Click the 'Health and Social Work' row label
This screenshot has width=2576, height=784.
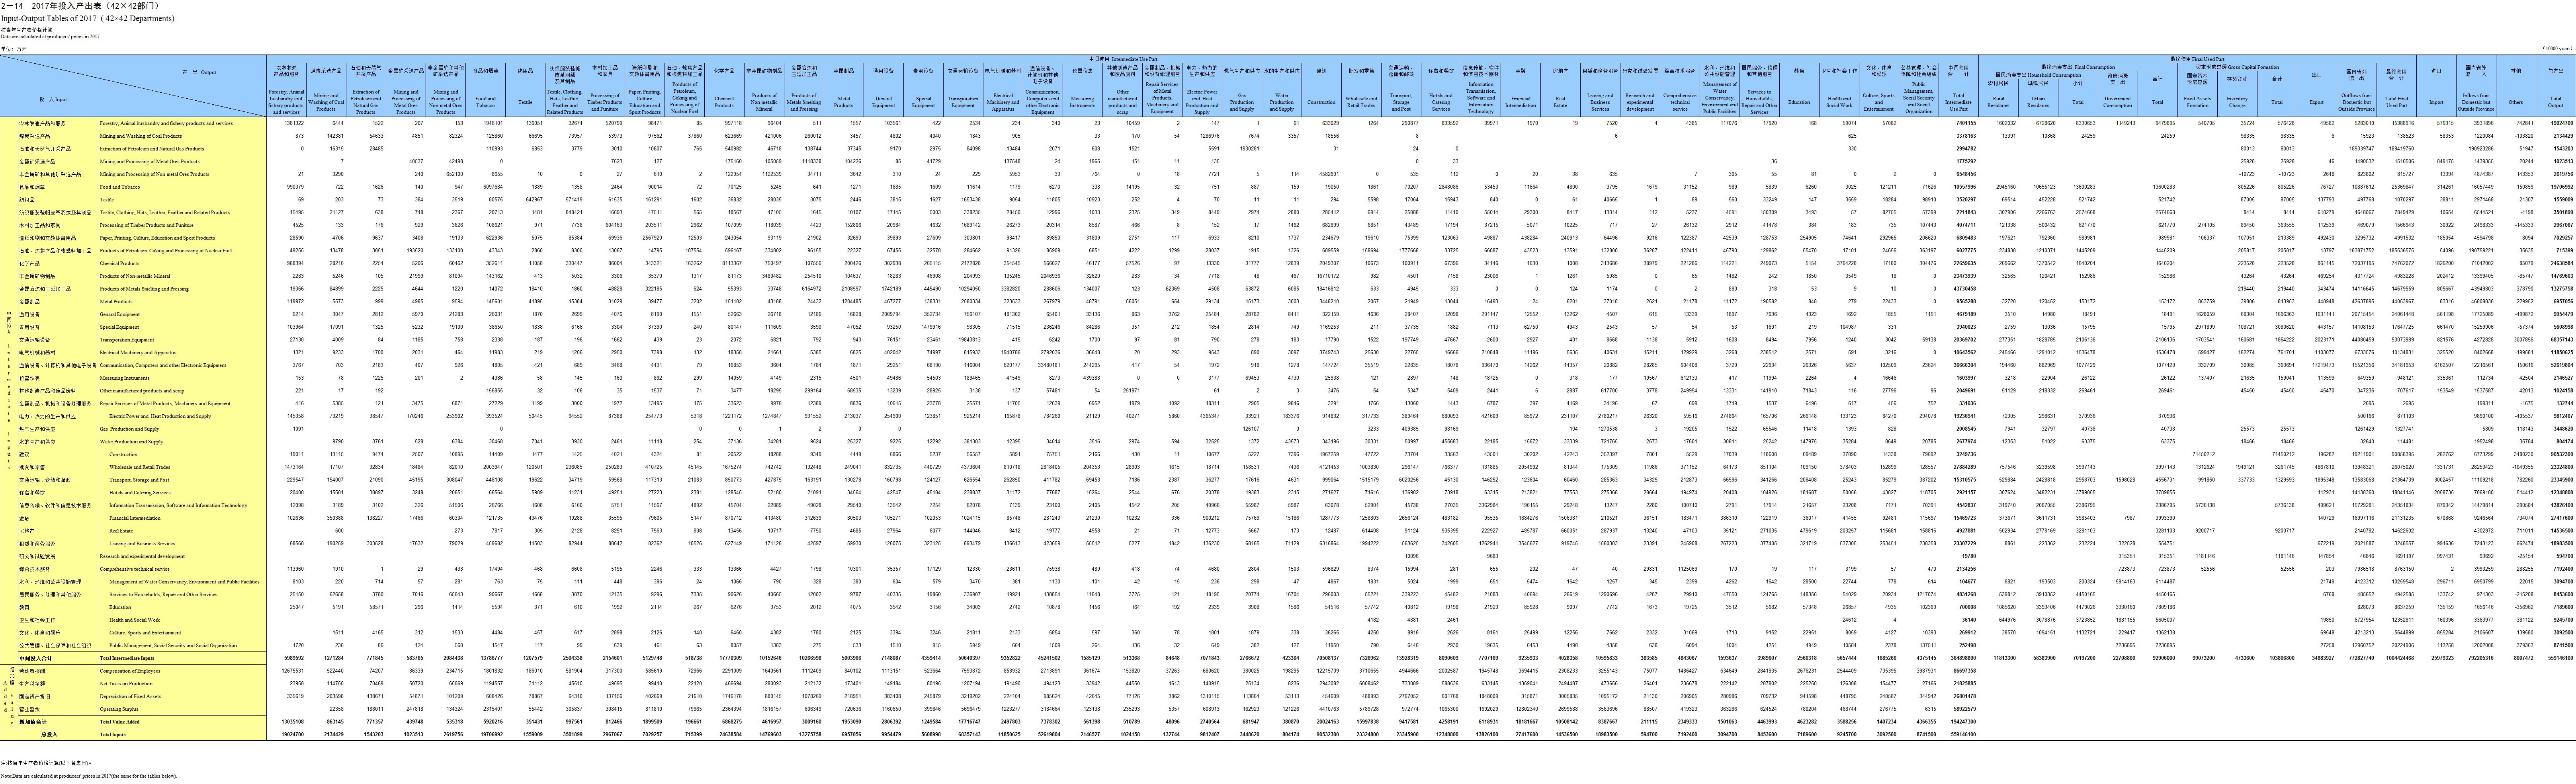(x=134, y=620)
